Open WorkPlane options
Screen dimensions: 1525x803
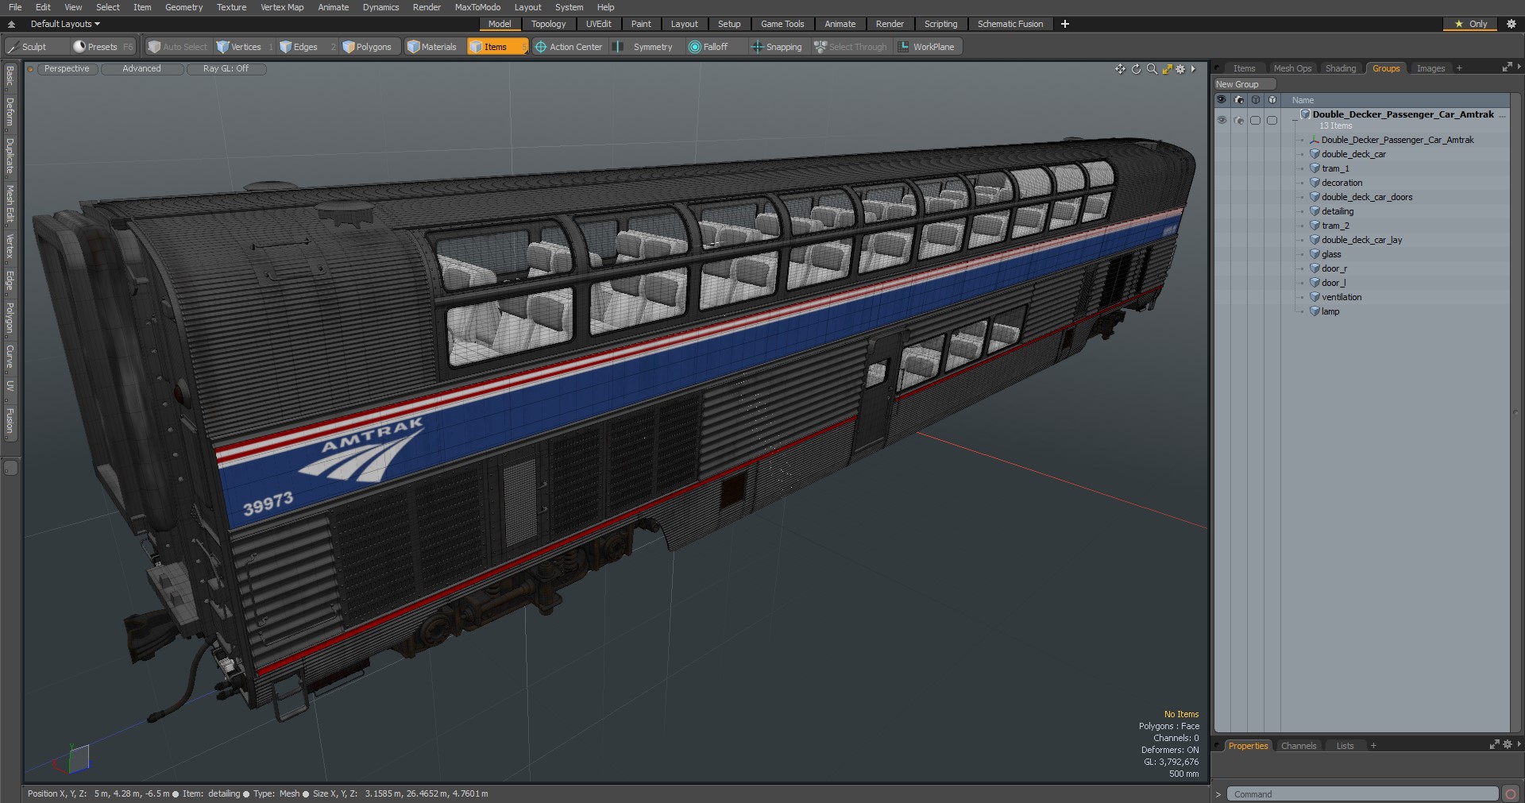927,47
